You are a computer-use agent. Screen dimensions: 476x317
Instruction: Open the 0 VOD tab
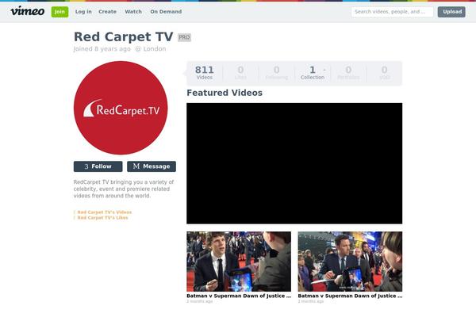[x=384, y=73]
